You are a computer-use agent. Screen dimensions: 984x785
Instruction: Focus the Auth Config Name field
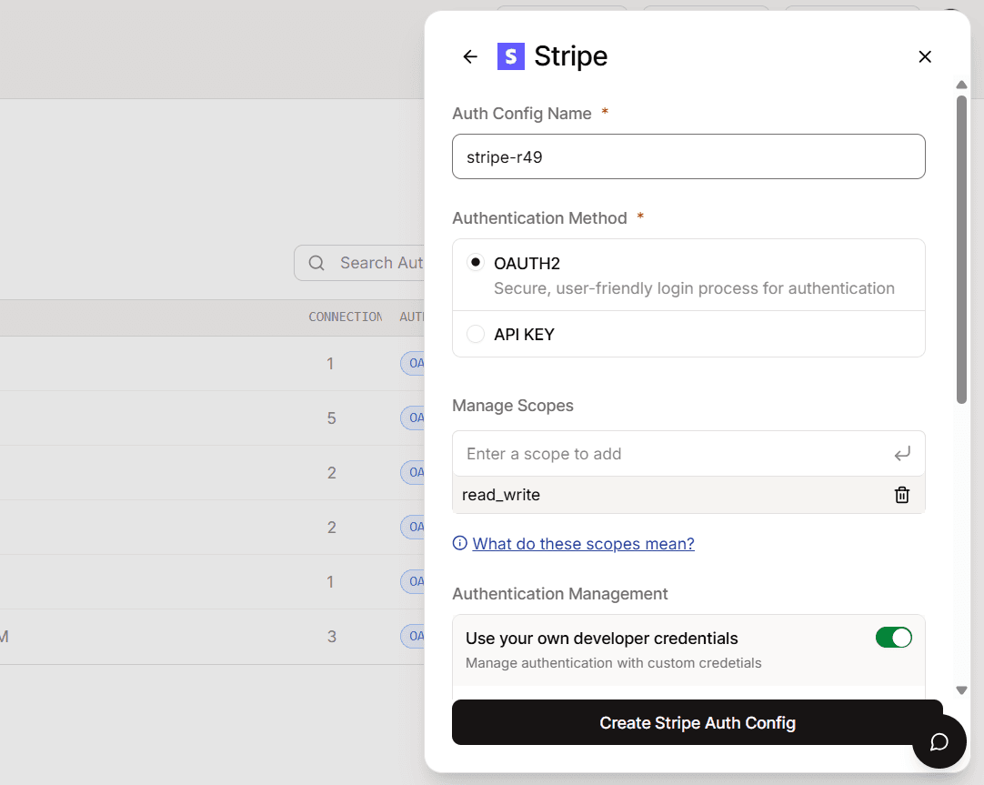[688, 156]
